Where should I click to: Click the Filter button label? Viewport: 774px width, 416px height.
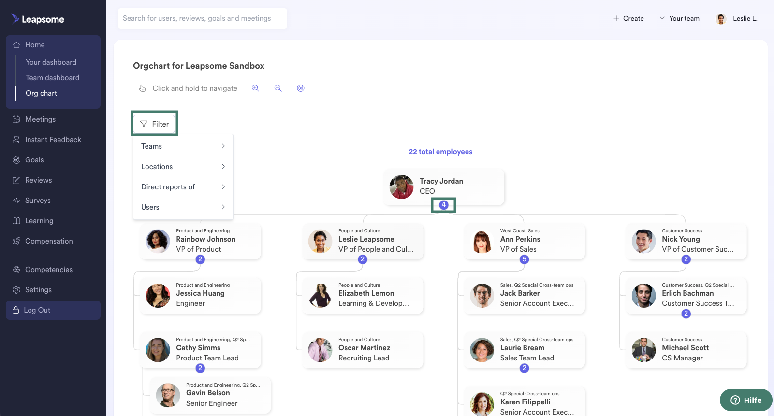tap(161, 124)
